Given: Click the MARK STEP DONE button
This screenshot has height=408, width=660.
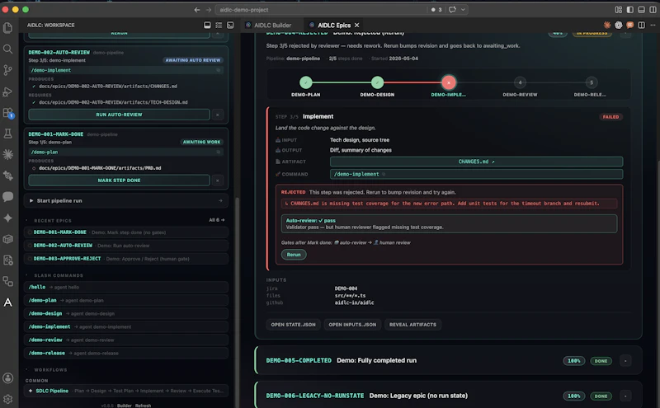Looking at the screenshot, I should coord(119,180).
